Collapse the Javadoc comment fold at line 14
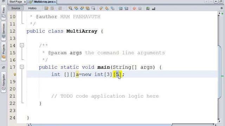 click(x=22, y=45)
